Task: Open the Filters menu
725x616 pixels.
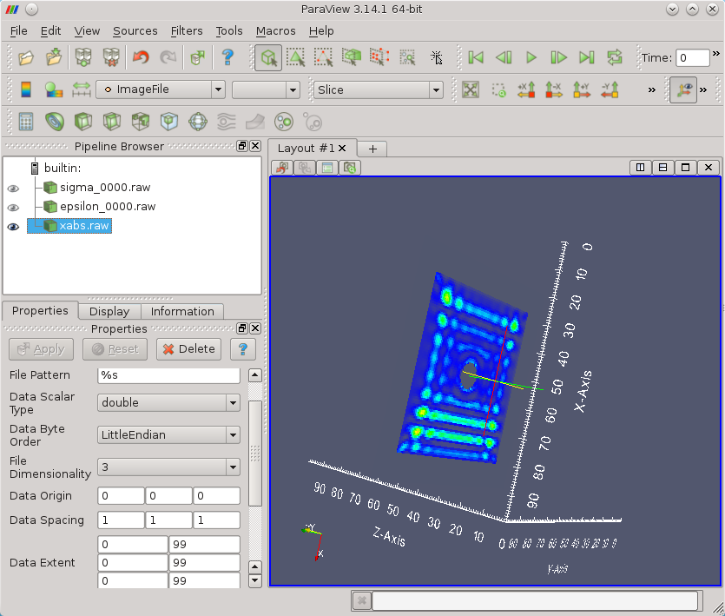Action: 187,30
